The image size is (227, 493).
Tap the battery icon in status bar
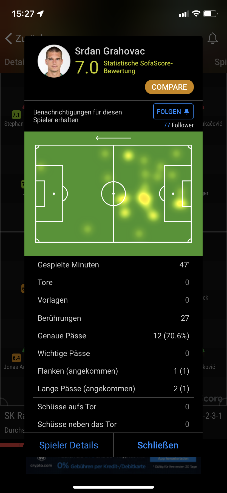point(210,13)
